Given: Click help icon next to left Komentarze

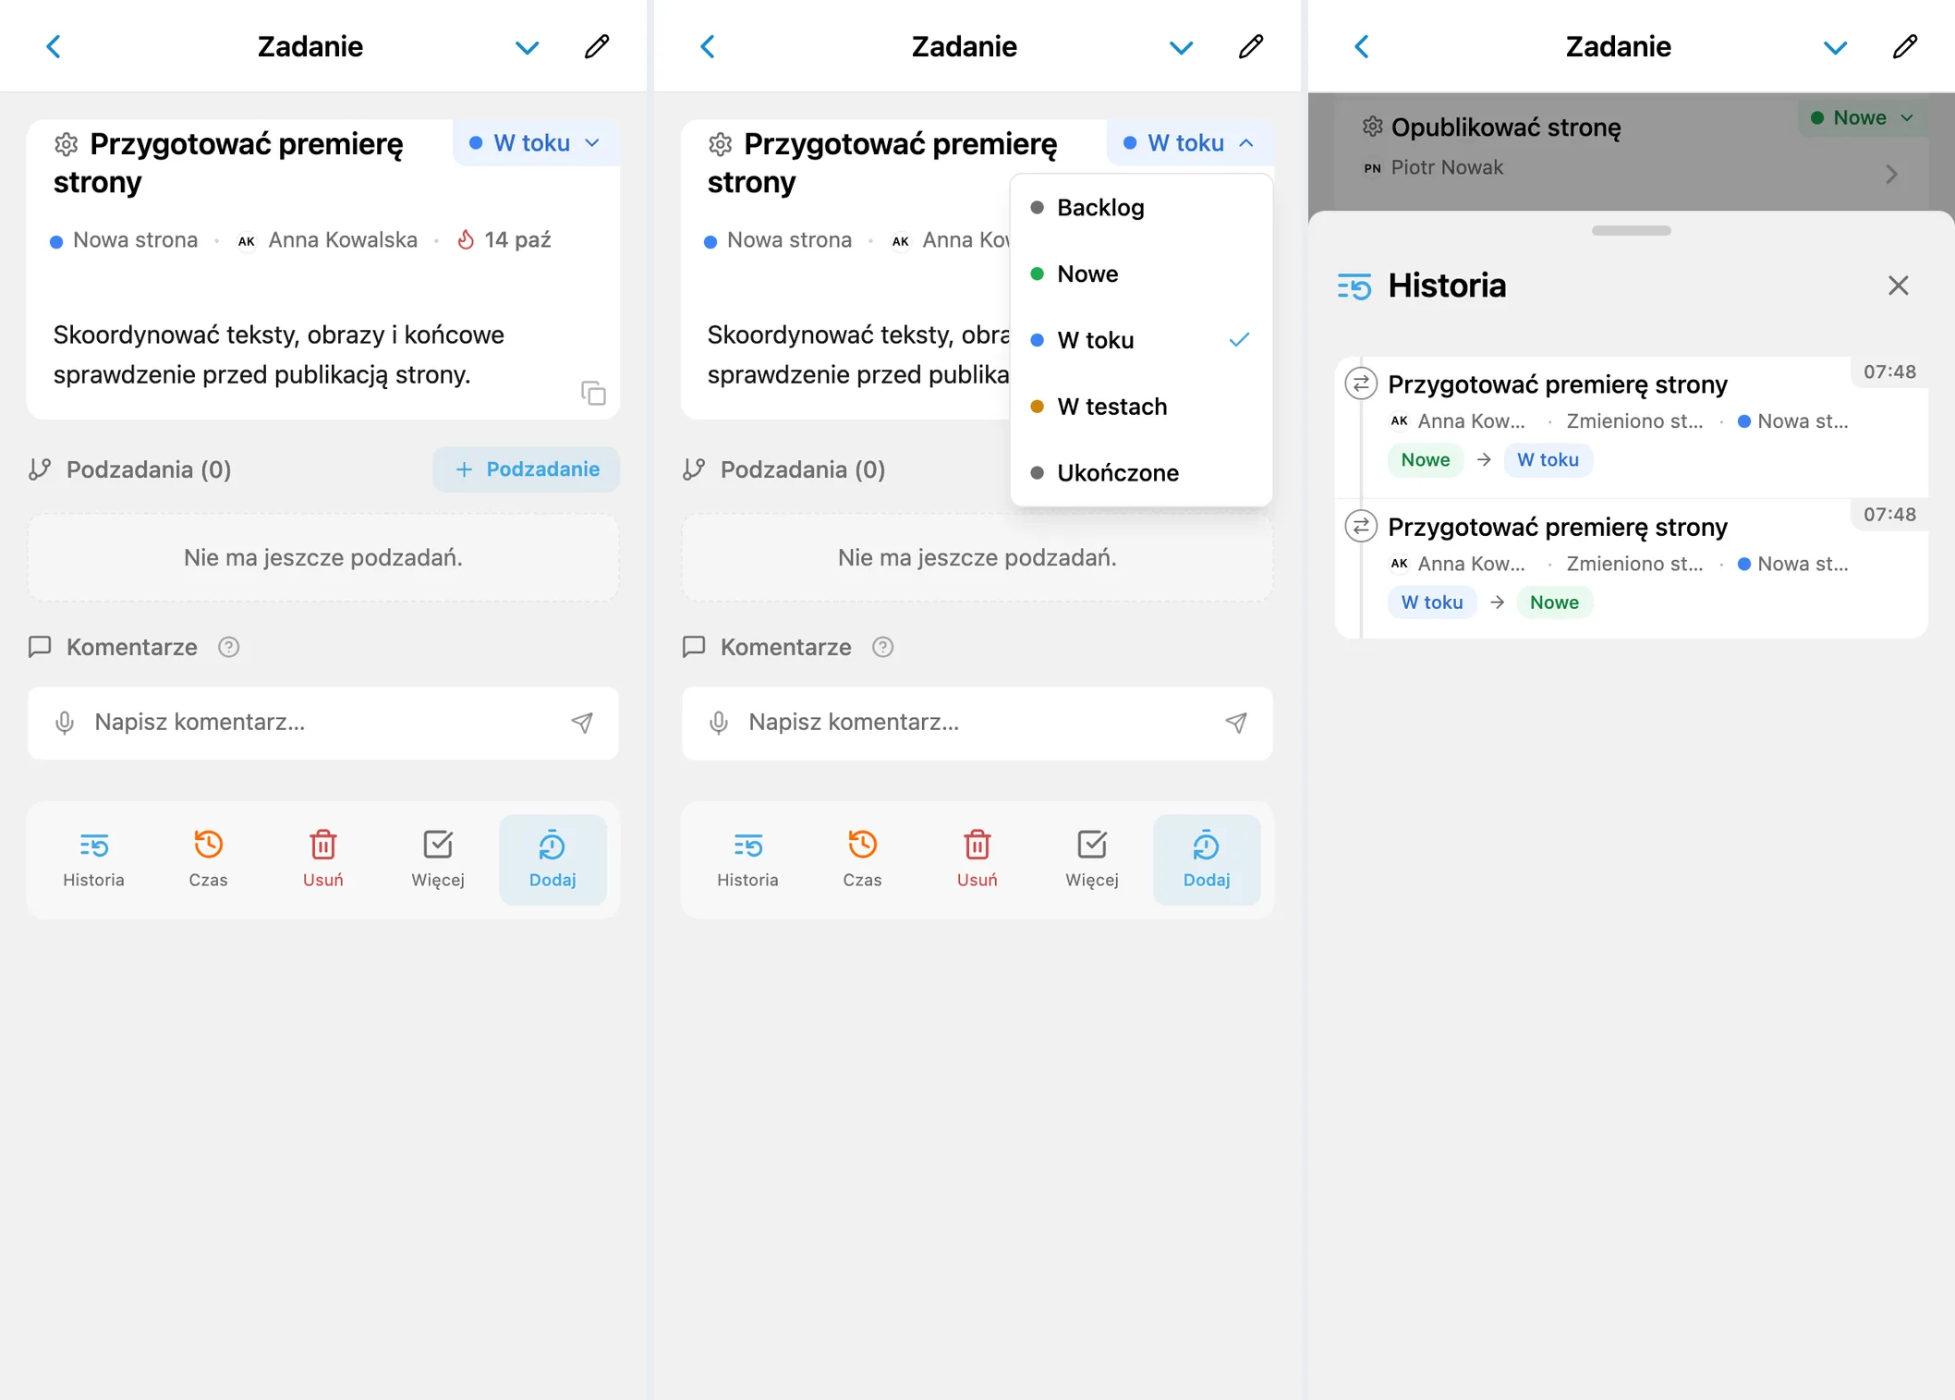Looking at the screenshot, I should pos(229,647).
